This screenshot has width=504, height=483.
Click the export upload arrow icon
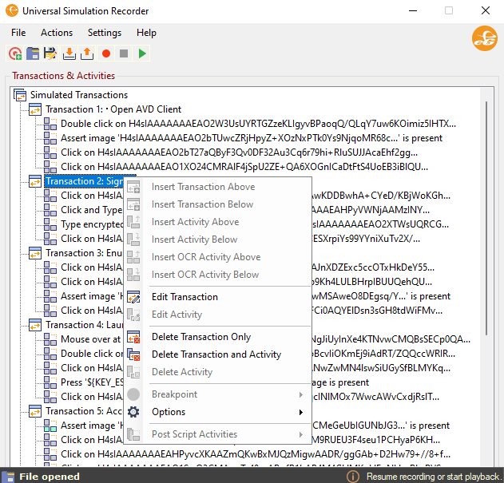pos(87,53)
